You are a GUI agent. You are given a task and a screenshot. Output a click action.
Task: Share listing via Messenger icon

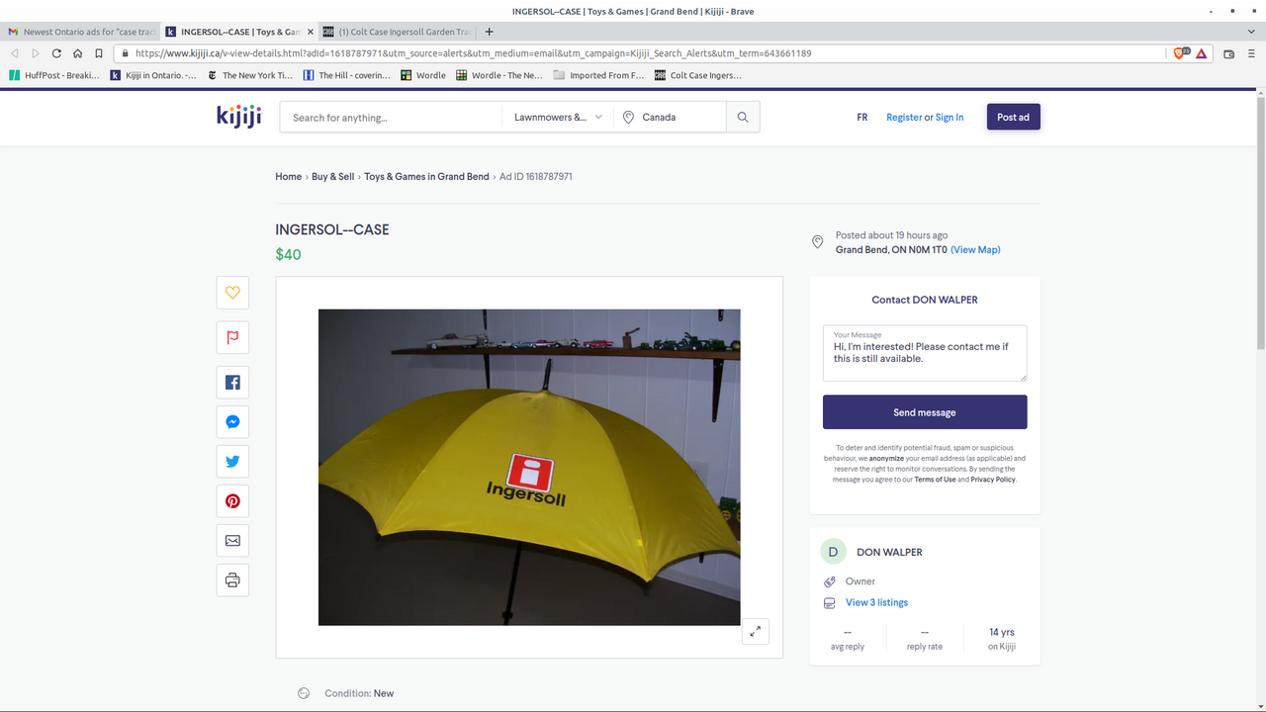pos(232,422)
